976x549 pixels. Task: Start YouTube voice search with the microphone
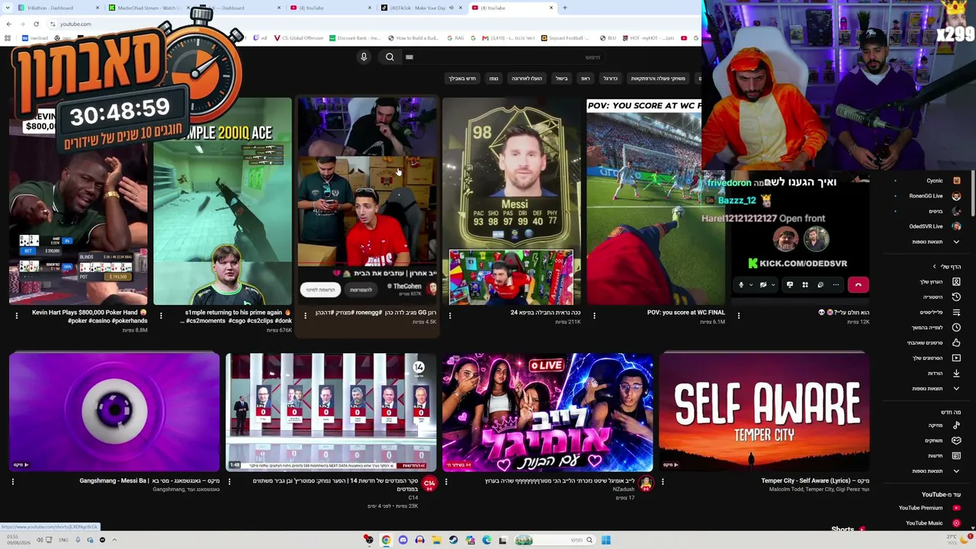pos(364,57)
